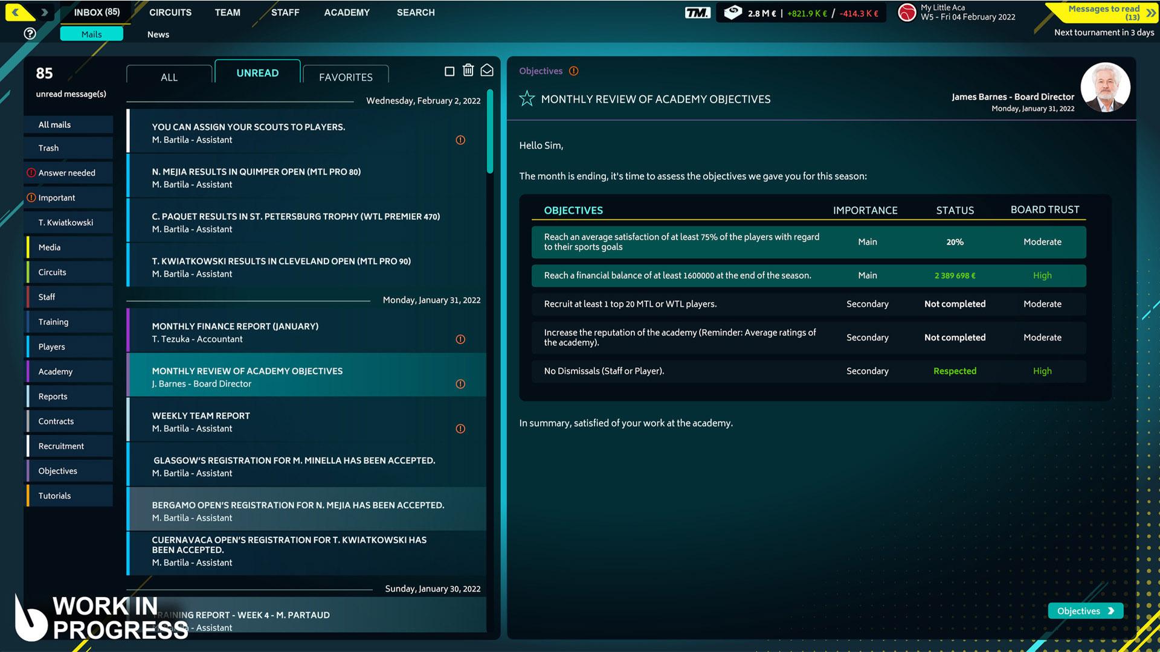Click the red tennis ball academy icon
The width and height of the screenshot is (1160, 652).
907,13
